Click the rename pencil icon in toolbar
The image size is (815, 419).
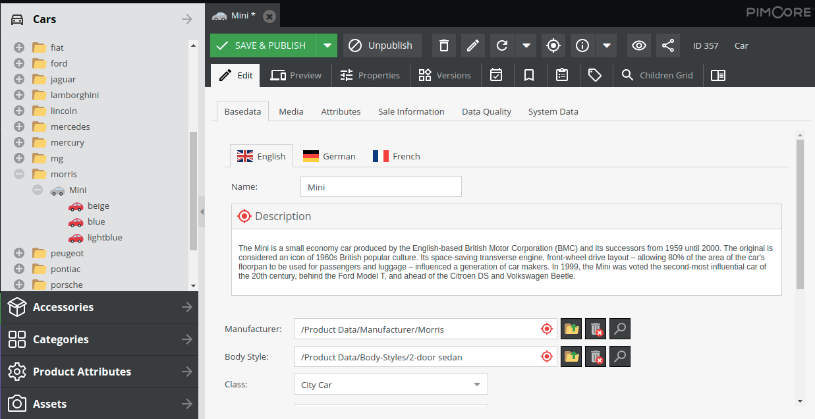(x=472, y=45)
